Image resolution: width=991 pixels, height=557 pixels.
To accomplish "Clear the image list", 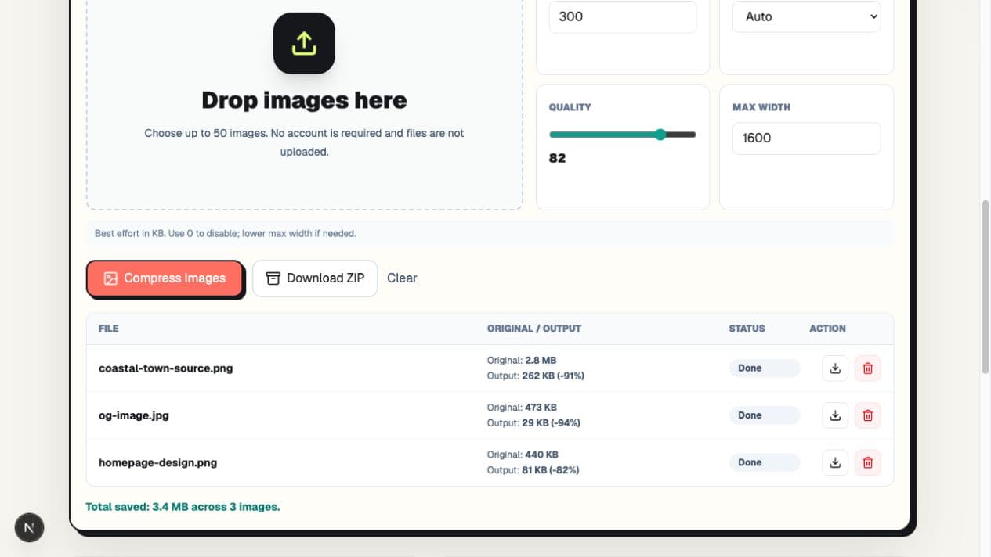I will 402,278.
